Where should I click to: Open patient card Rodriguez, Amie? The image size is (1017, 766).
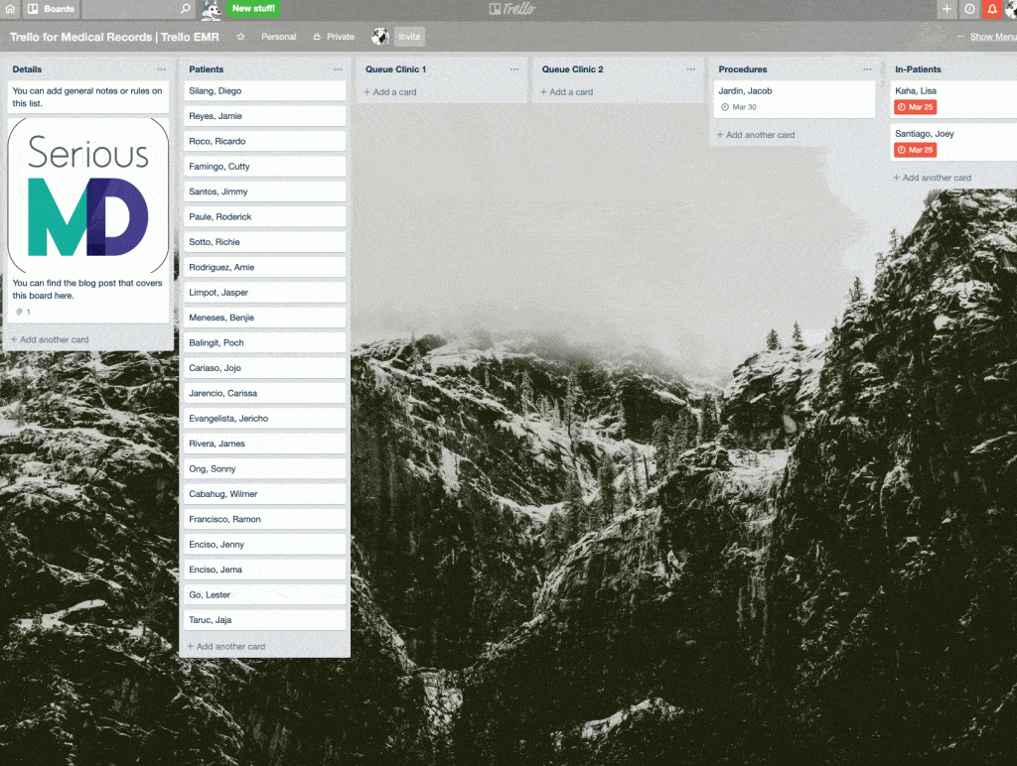click(x=264, y=267)
